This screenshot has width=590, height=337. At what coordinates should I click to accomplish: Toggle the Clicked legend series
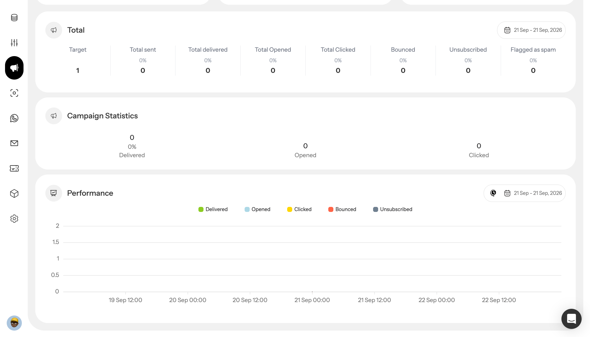coord(299,209)
